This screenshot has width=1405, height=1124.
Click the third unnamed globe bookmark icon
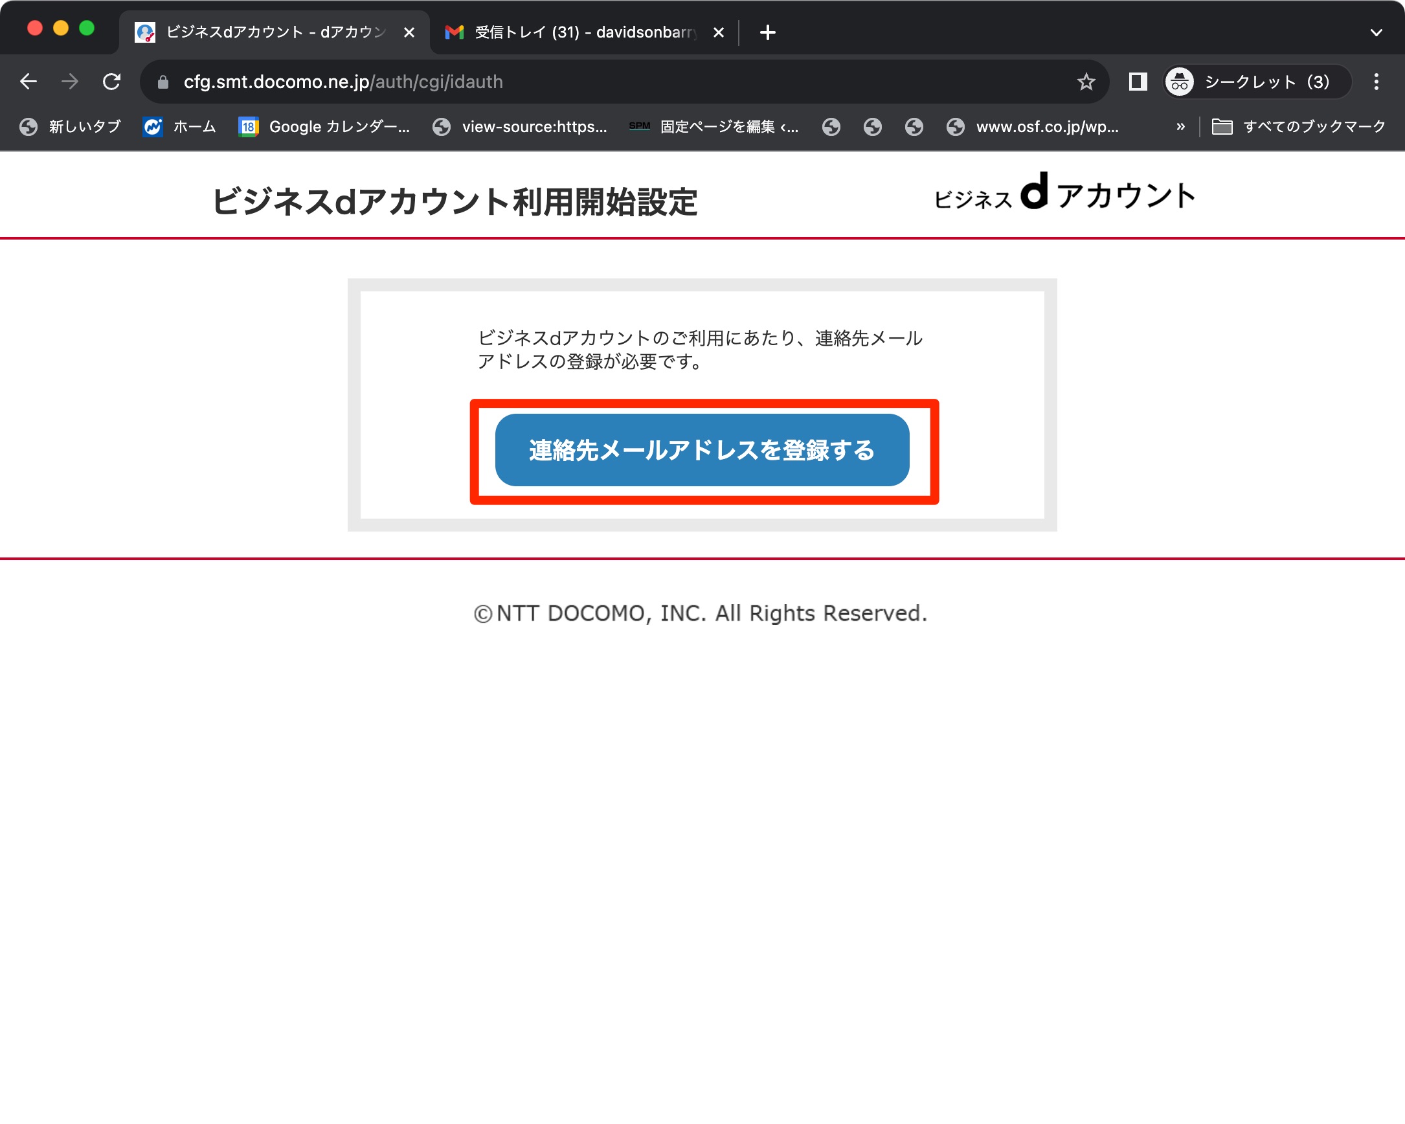tap(914, 126)
